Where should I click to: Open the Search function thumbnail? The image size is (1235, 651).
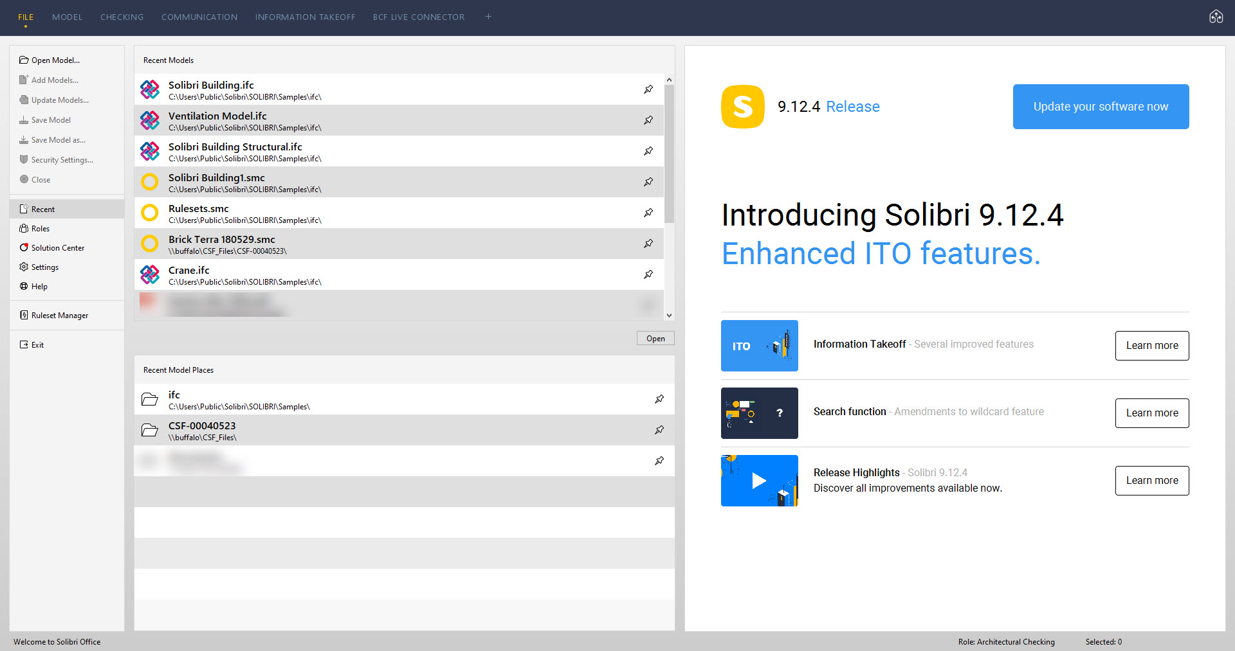click(x=760, y=413)
